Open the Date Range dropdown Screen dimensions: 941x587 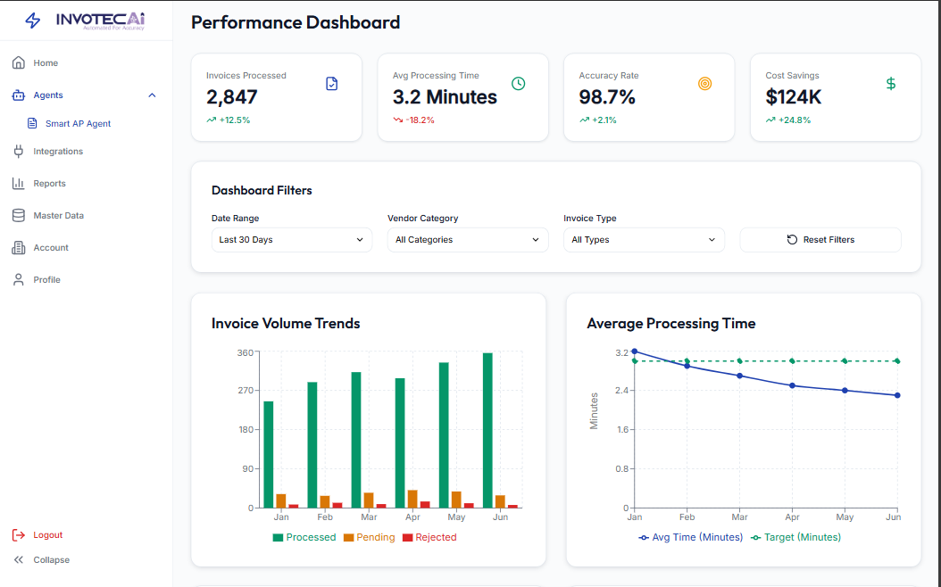pos(291,240)
